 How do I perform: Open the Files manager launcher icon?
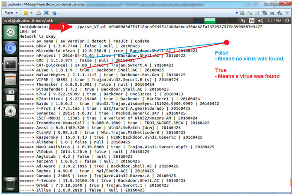coord(10,80)
